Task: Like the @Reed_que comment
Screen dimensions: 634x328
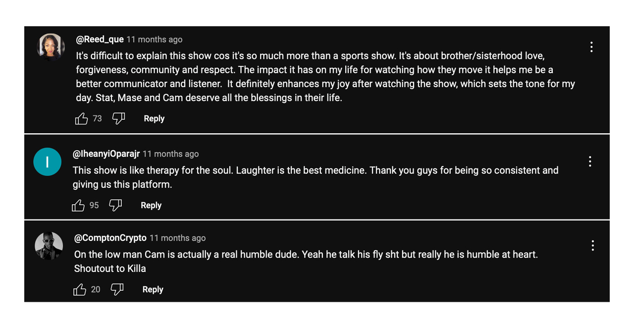Action: click(x=81, y=119)
